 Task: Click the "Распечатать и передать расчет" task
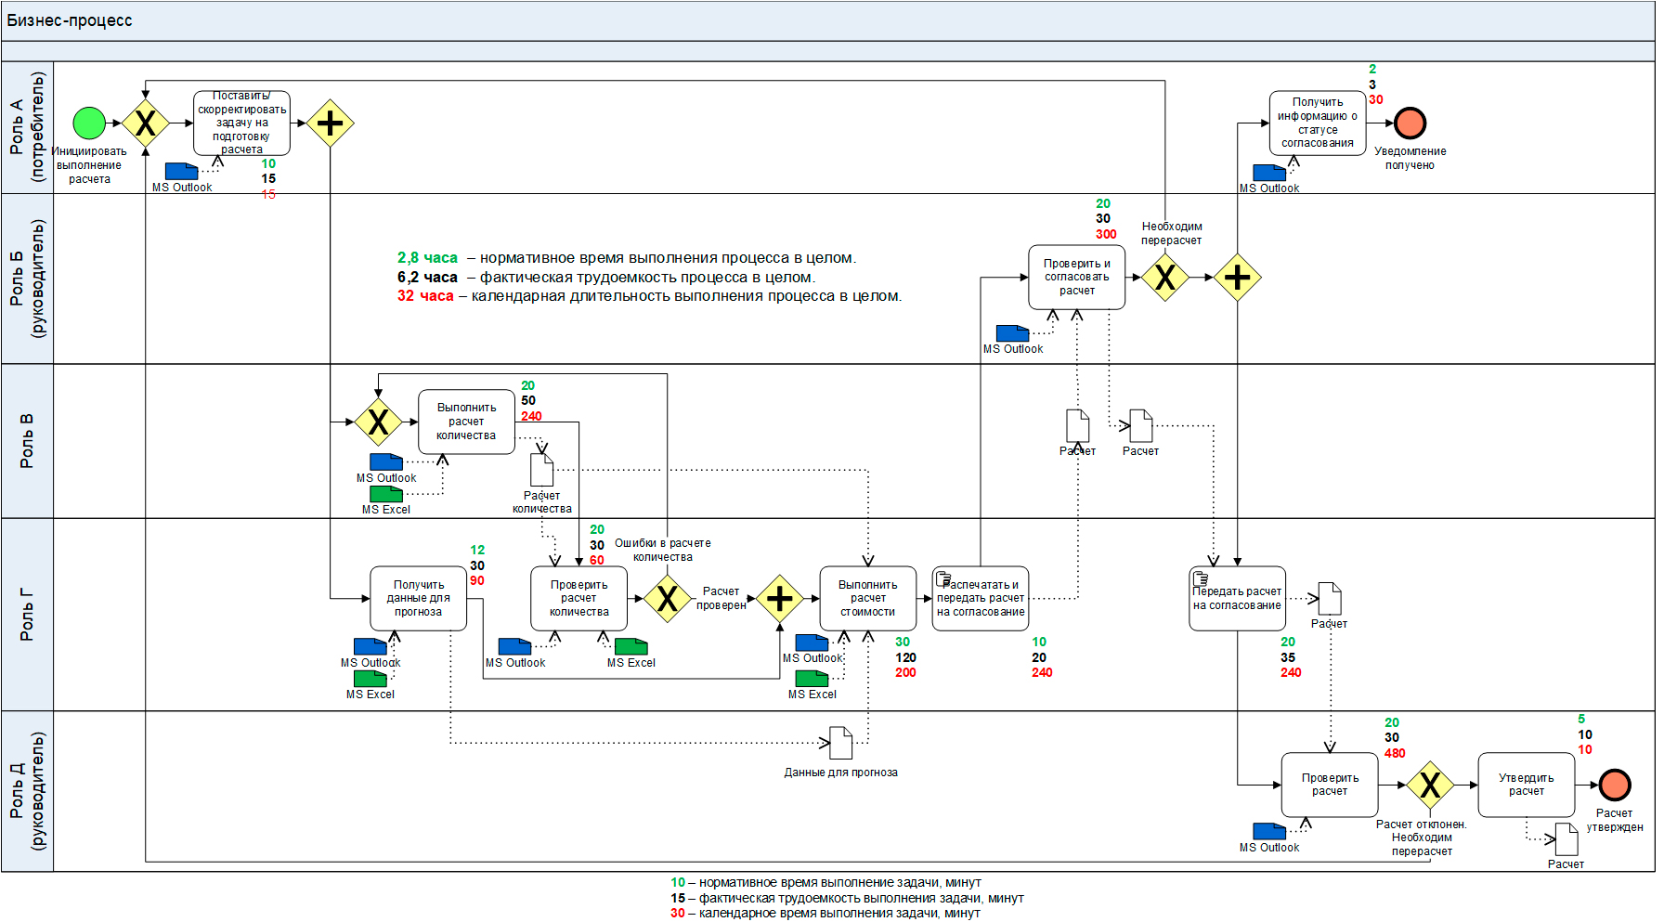(981, 599)
